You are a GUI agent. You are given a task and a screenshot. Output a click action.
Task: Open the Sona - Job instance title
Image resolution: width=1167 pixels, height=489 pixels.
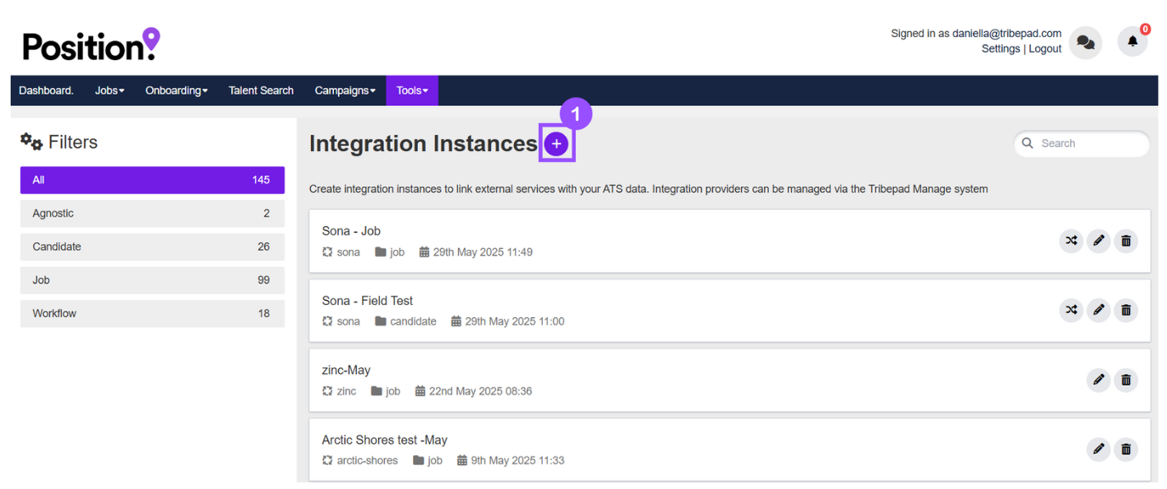coord(351,231)
